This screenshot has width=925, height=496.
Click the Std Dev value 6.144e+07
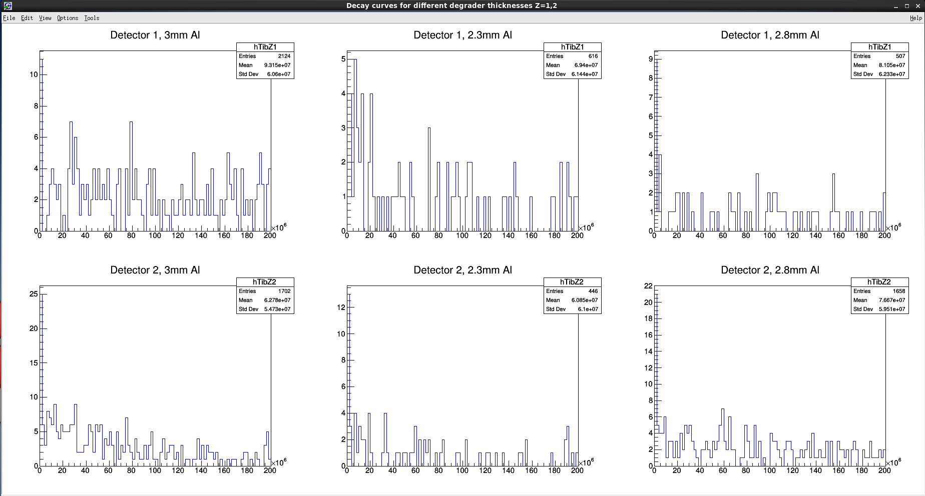[585, 74]
